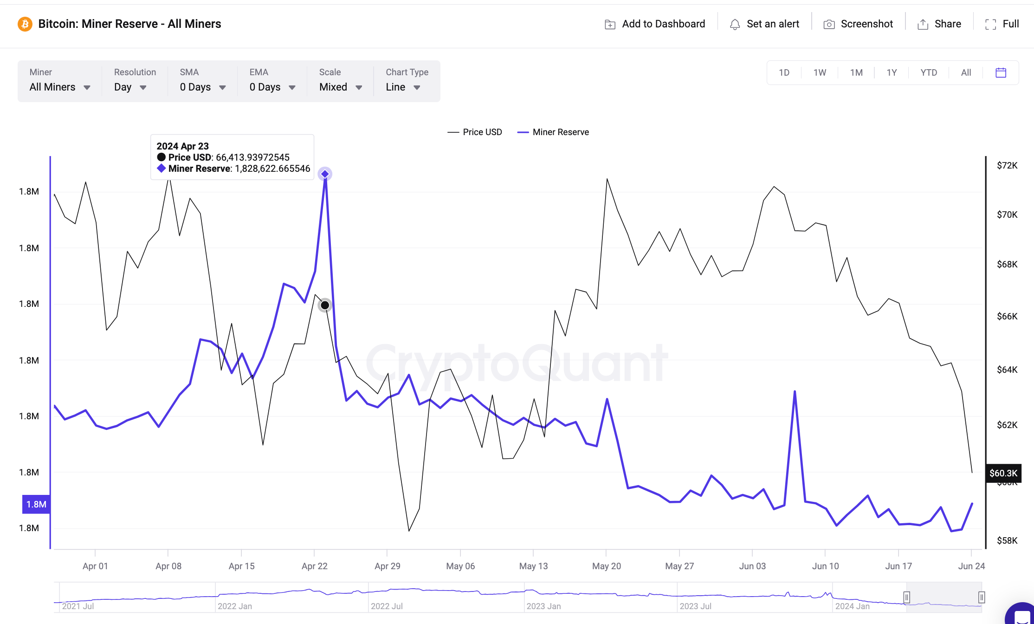1034x624 pixels.
Task: Expand the All Miners dropdown
Action: (x=59, y=87)
